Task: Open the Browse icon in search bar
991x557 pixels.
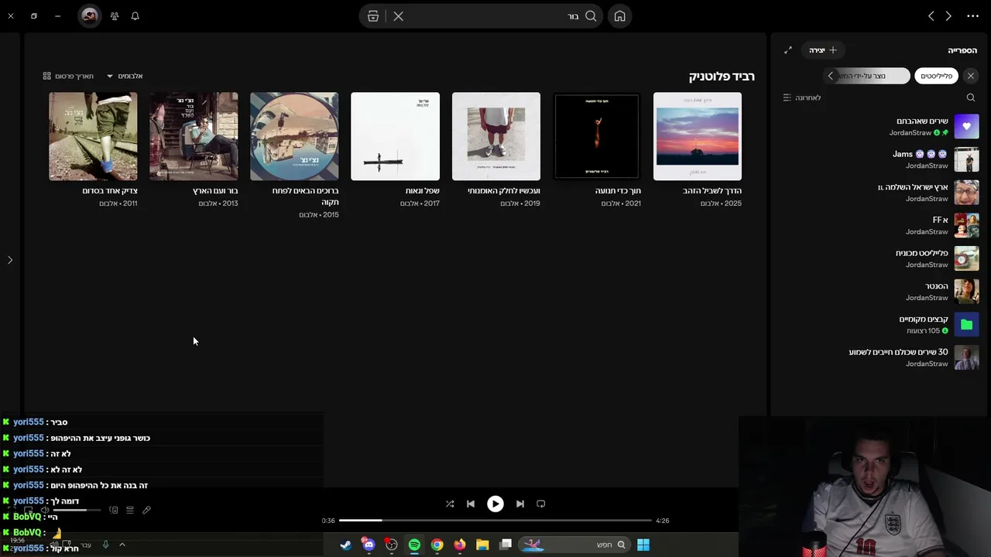Action: pyautogui.click(x=373, y=16)
